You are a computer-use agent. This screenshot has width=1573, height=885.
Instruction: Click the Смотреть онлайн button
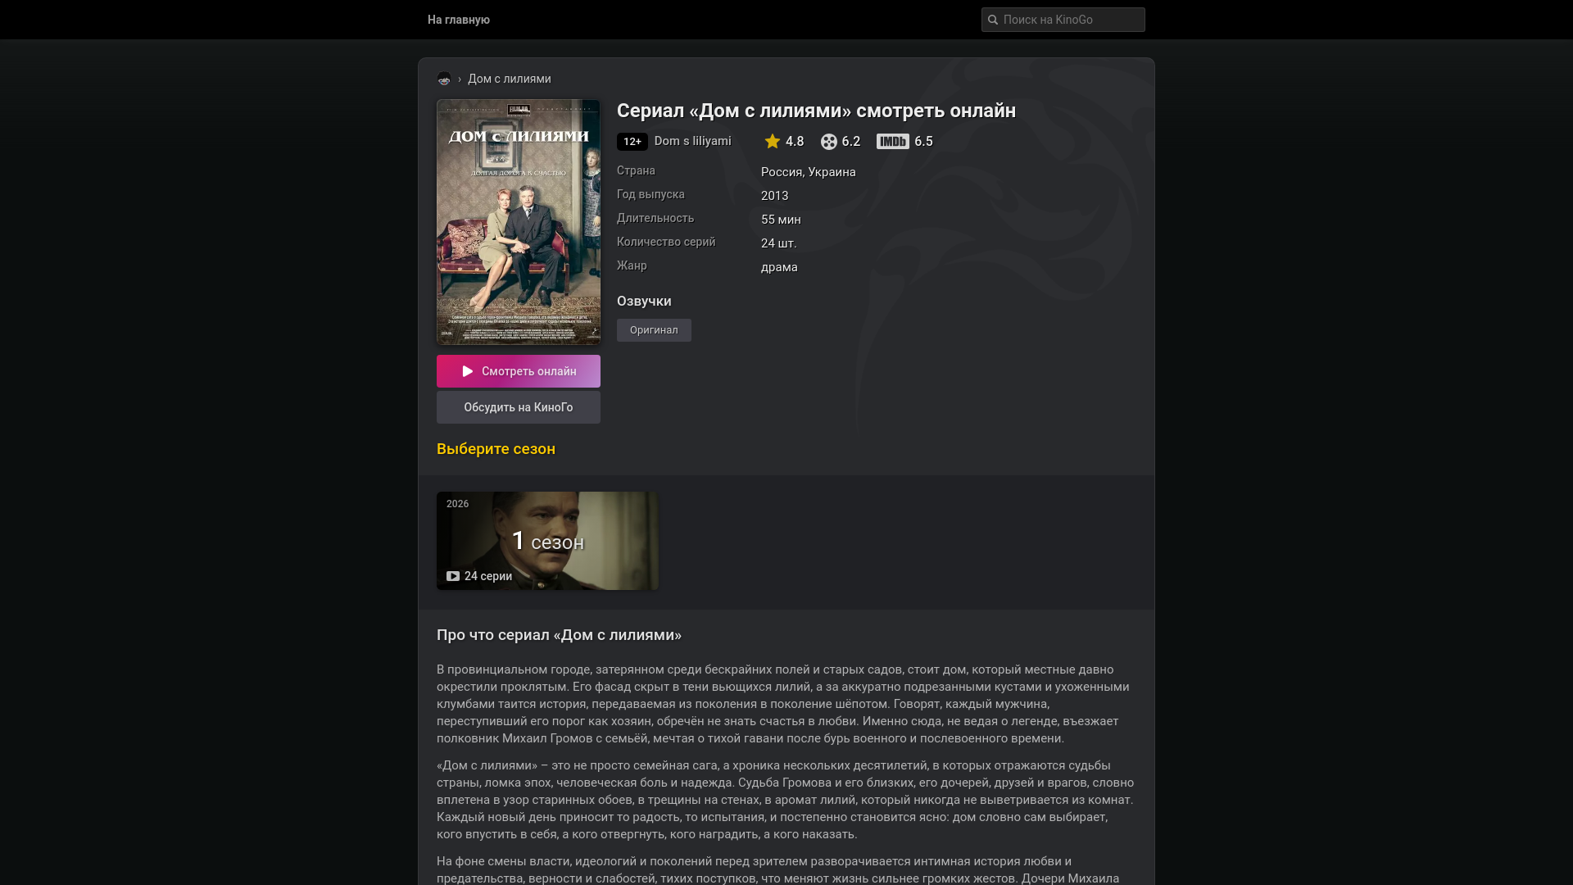519,371
